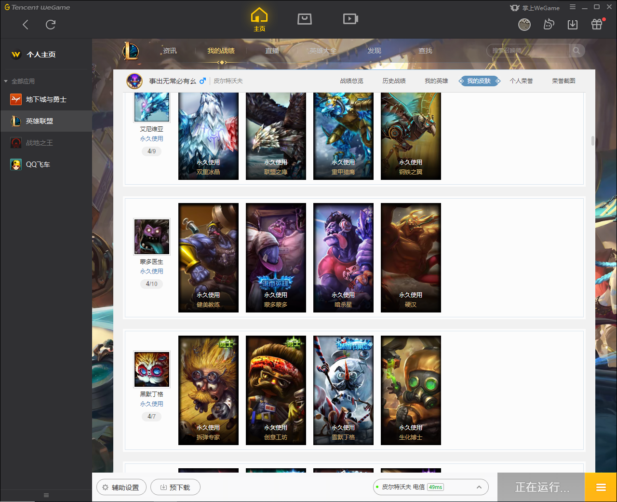Open the yellow game options menu button
Image resolution: width=617 pixels, height=502 pixels.
tap(601, 487)
